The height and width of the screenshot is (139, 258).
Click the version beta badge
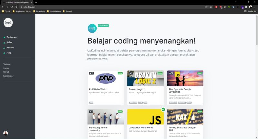tap(103, 26)
